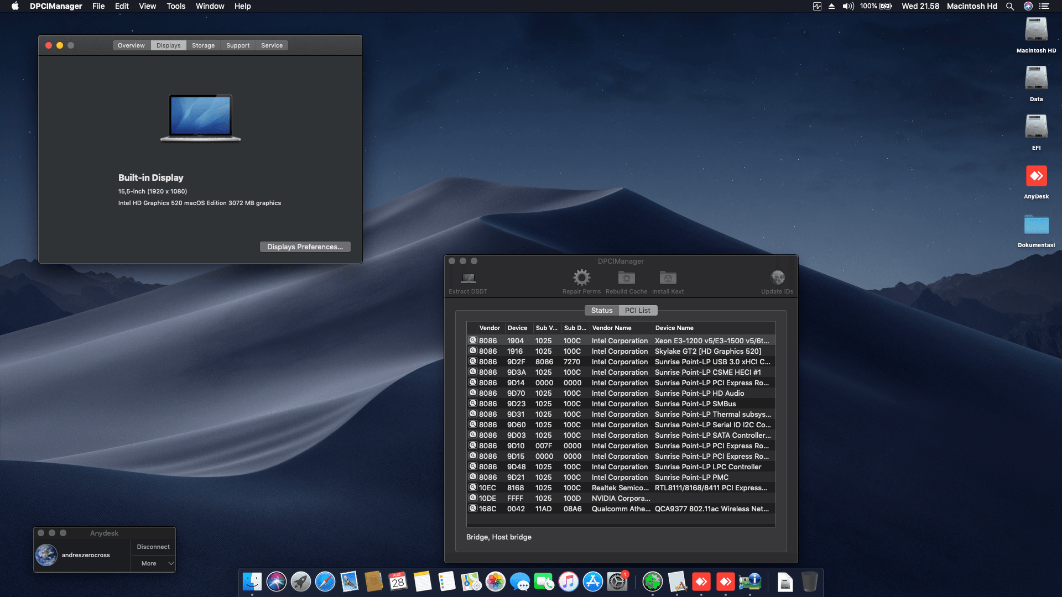Select the PCI List tab
The height and width of the screenshot is (597, 1062).
click(638, 311)
